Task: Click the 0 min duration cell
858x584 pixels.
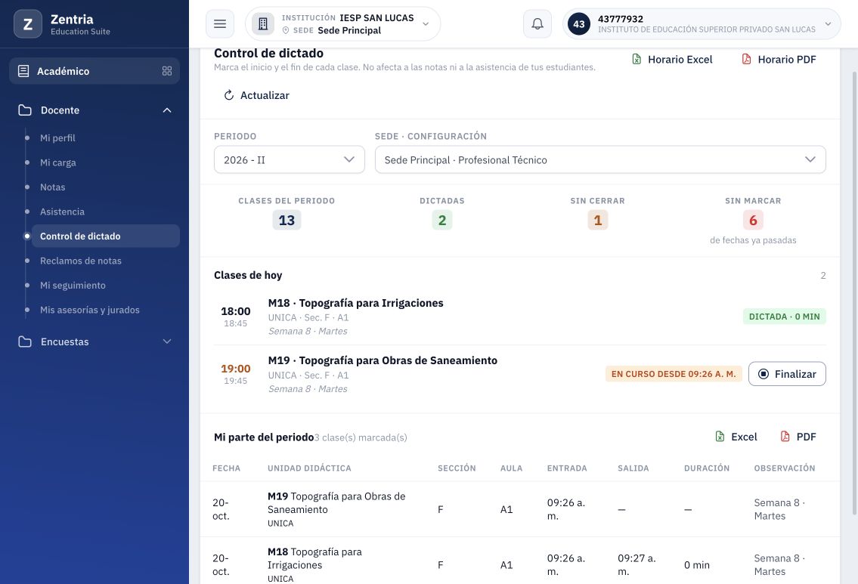Action: (x=696, y=565)
